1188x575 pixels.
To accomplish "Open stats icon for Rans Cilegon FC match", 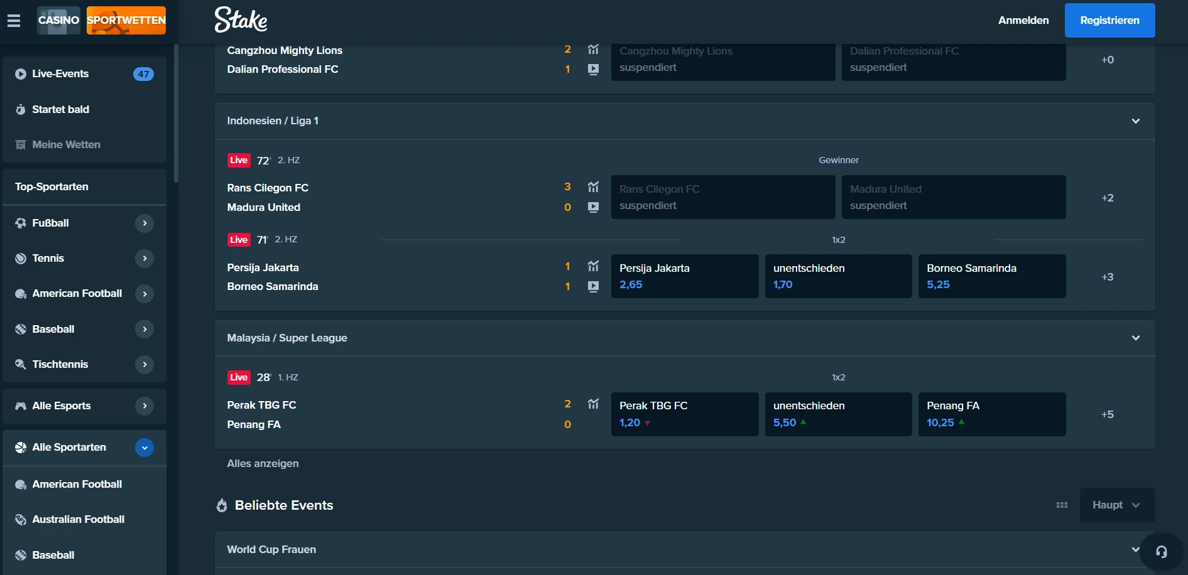I will [x=593, y=187].
